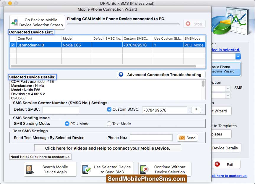Click the device list horizontal scrollbar

pyautogui.click(x=103, y=66)
